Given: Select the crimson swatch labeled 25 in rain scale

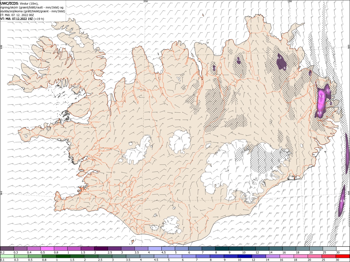Looking at the screenshot, I should tap(328, 256).
